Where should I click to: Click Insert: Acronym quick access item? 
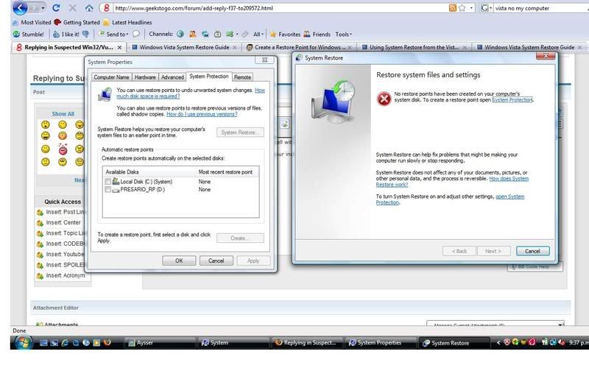tap(61, 275)
